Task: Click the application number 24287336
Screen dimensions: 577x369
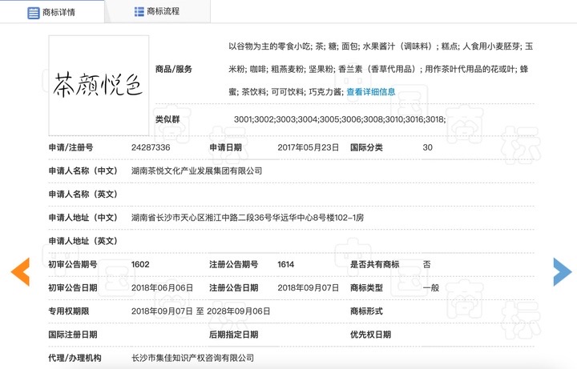Action: click(x=151, y=148)
